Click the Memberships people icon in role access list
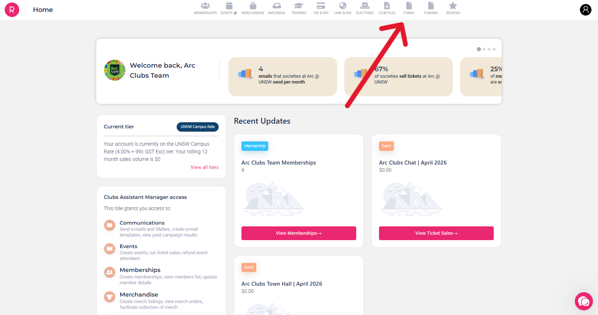 110,272
